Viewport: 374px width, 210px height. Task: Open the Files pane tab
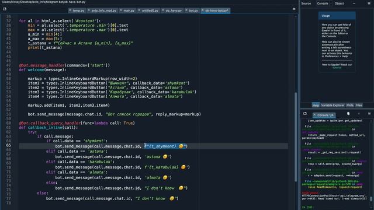[359, 105]
